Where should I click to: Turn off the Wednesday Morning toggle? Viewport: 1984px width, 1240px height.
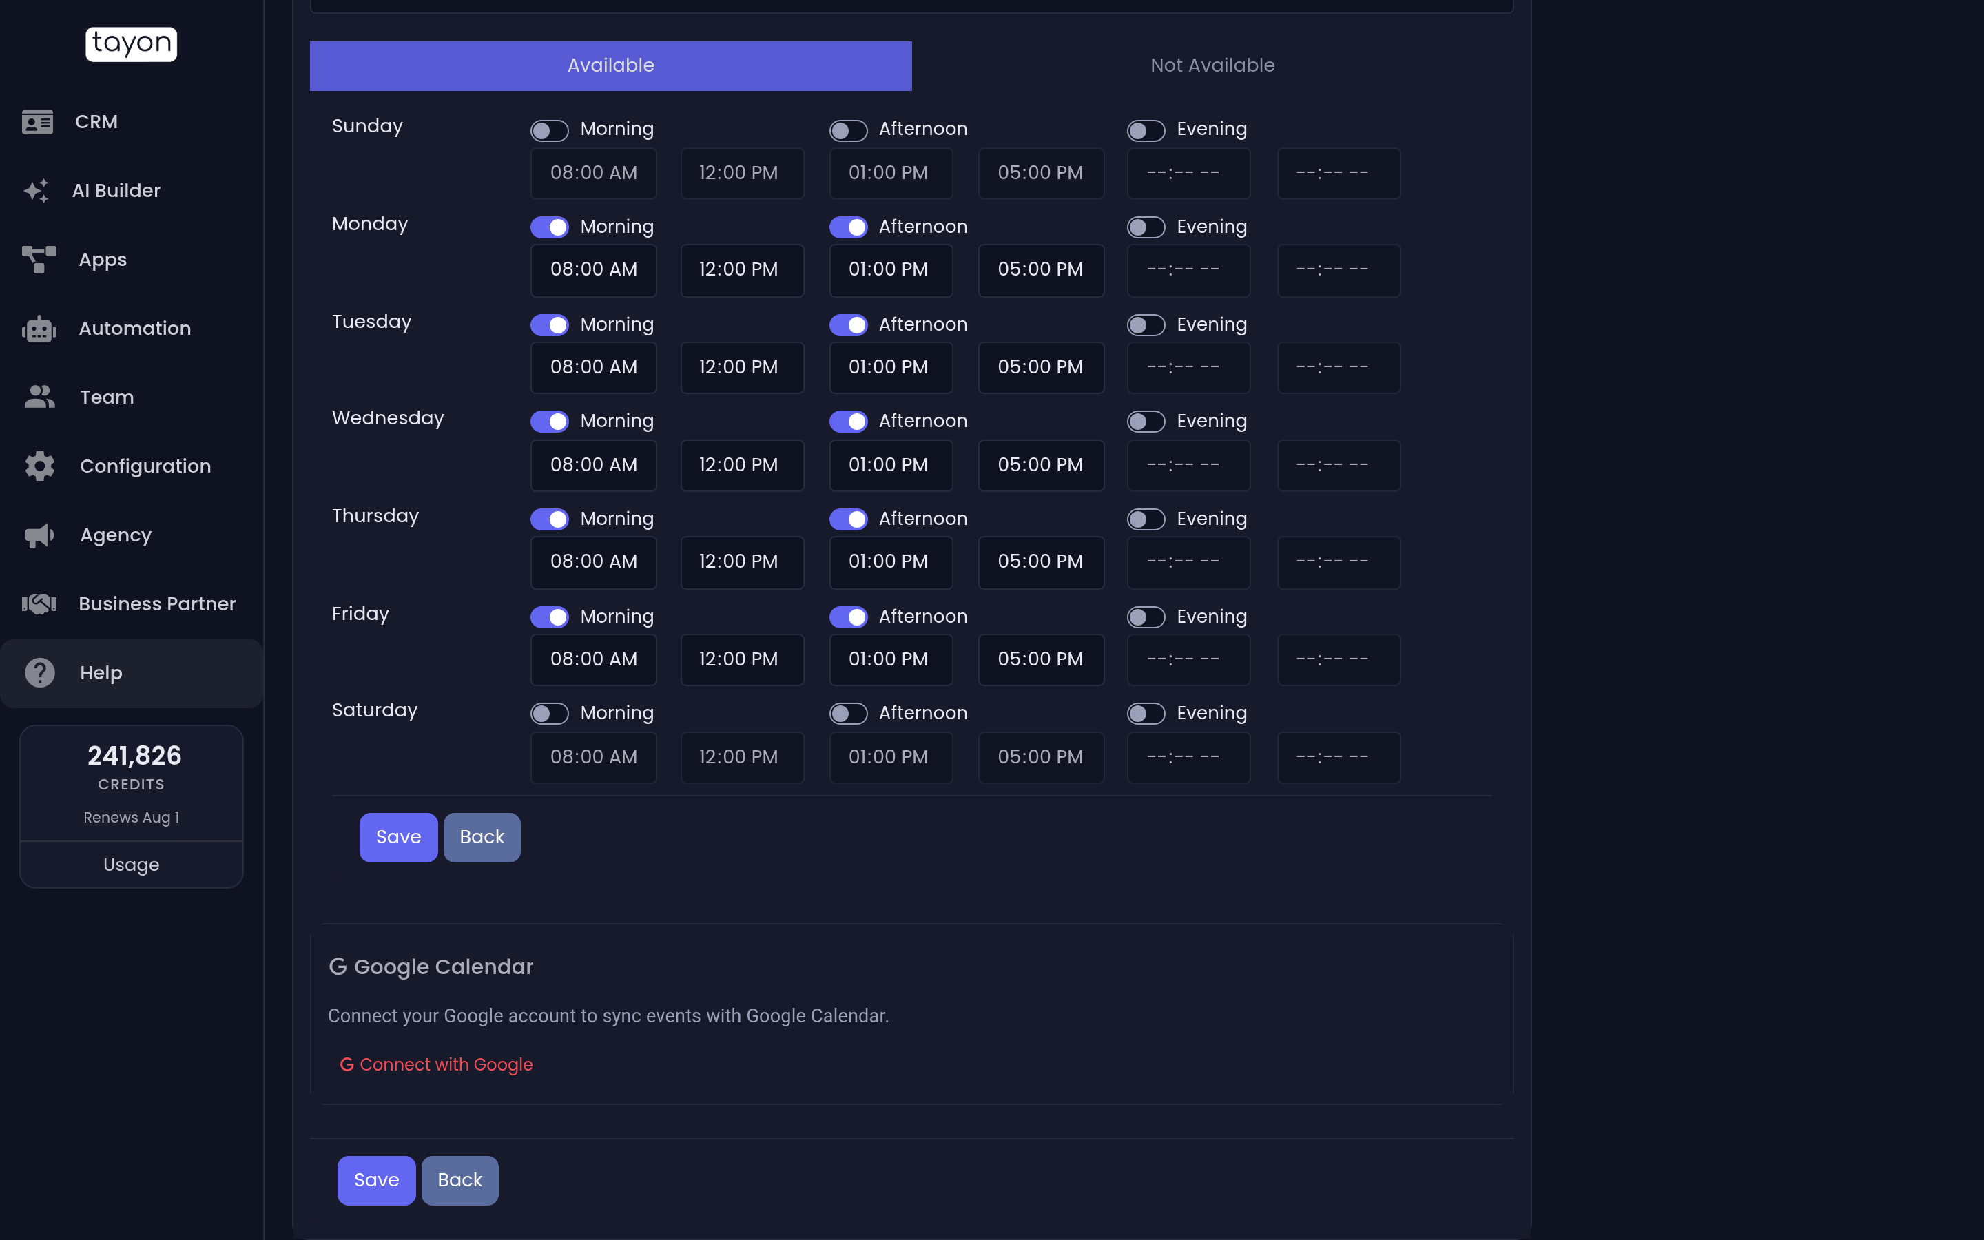549,422
